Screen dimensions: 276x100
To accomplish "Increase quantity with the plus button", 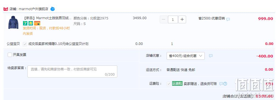I will click(x=182, y=19).
